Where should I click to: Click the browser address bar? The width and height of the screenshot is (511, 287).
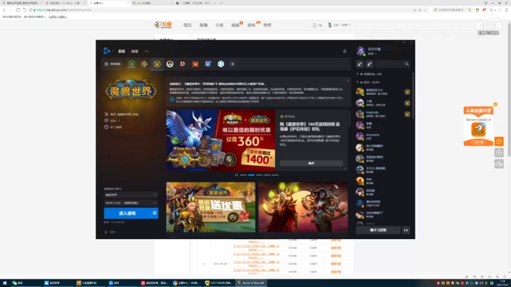pyautogui.click(x=222, y=10)
